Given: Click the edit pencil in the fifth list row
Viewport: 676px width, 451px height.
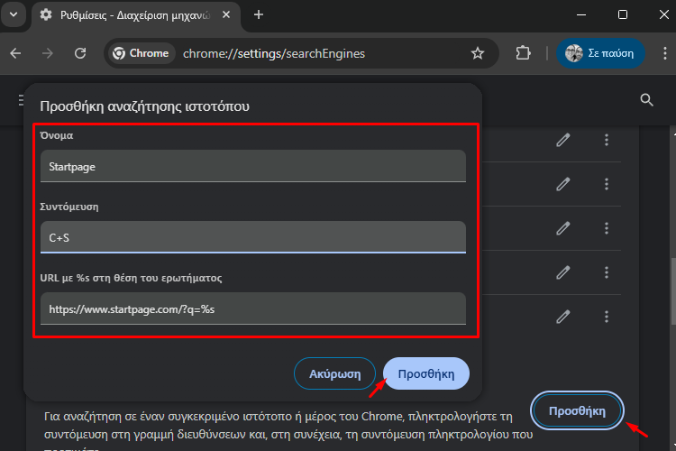Looking at the screenshot, I should click(563, 317).
